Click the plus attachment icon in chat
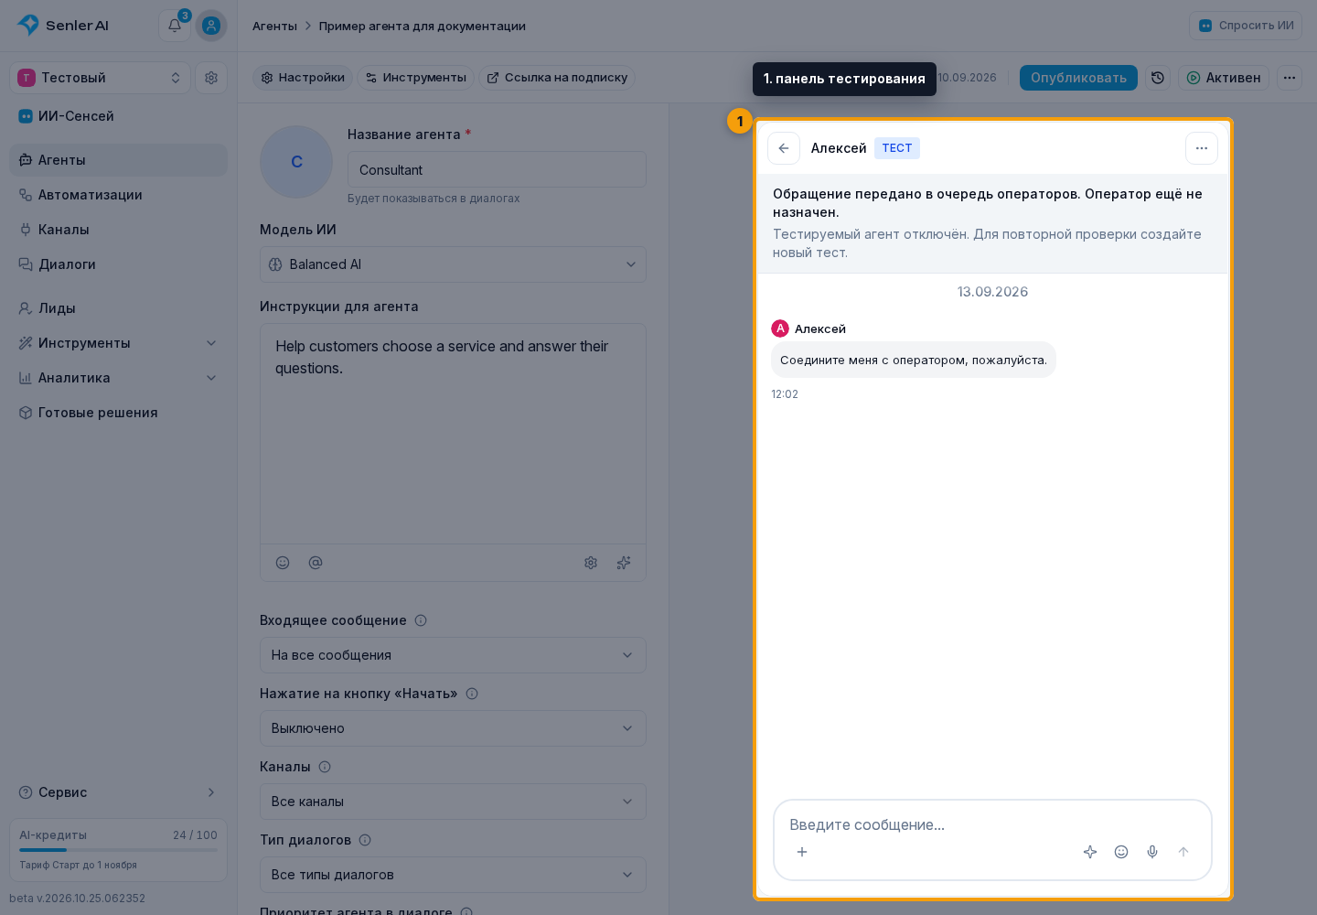This screenshot has width=1317, height=915. [802, 852]
